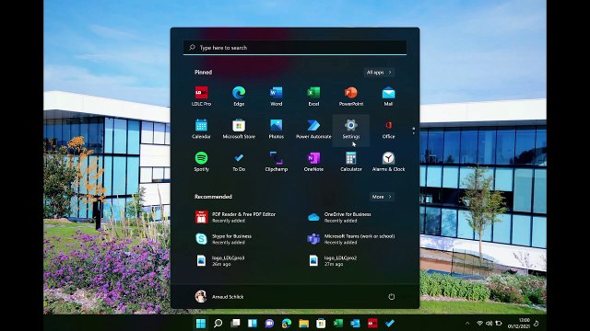Open the Edge icon on the taskbar
Screen dimensions: 590x331
(x=287, y=323)
